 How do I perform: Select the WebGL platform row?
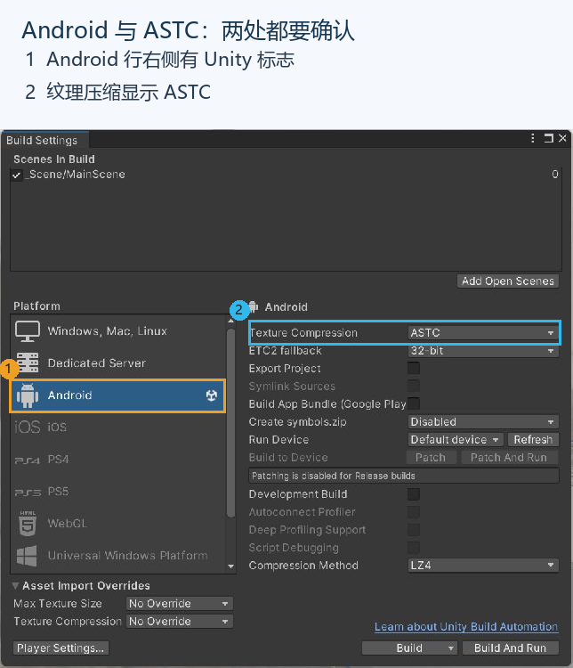118,523
